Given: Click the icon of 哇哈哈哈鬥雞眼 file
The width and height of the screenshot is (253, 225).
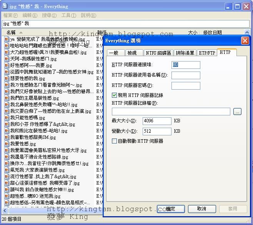Looking at the screenshot, I should [x=7, y=46].
